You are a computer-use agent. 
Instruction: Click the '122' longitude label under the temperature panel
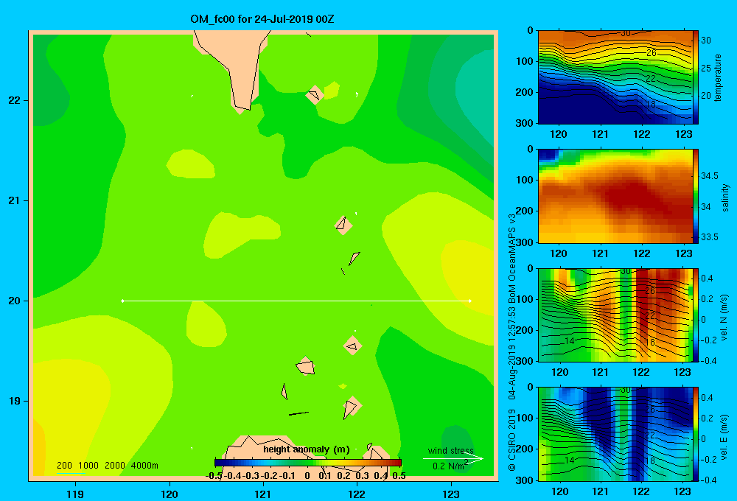642,134
